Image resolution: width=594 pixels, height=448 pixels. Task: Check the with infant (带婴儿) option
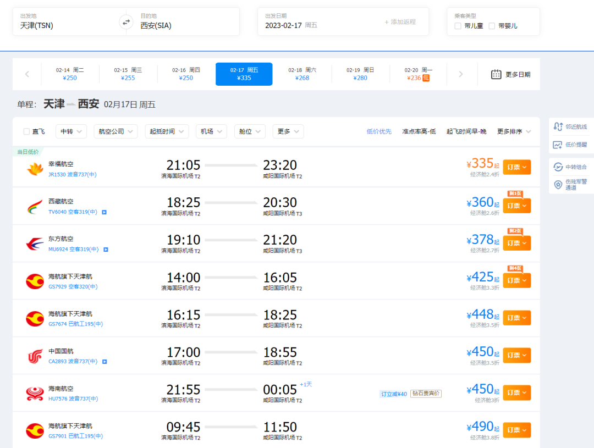point(492,26)
